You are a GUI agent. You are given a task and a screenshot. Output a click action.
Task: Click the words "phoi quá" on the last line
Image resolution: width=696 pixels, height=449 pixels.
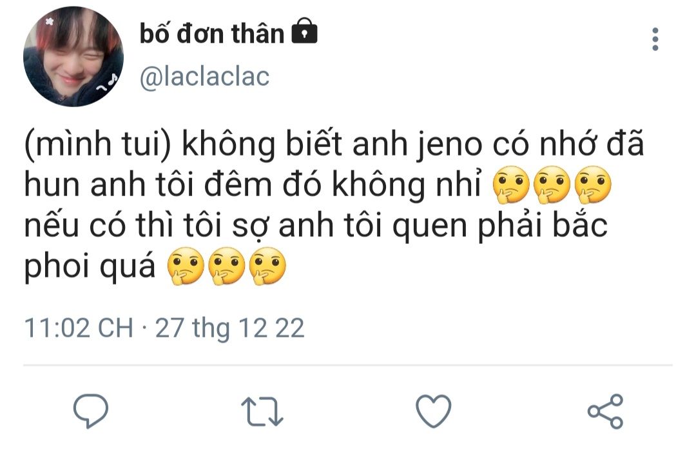pyautogui.click(x=90, y=266)
